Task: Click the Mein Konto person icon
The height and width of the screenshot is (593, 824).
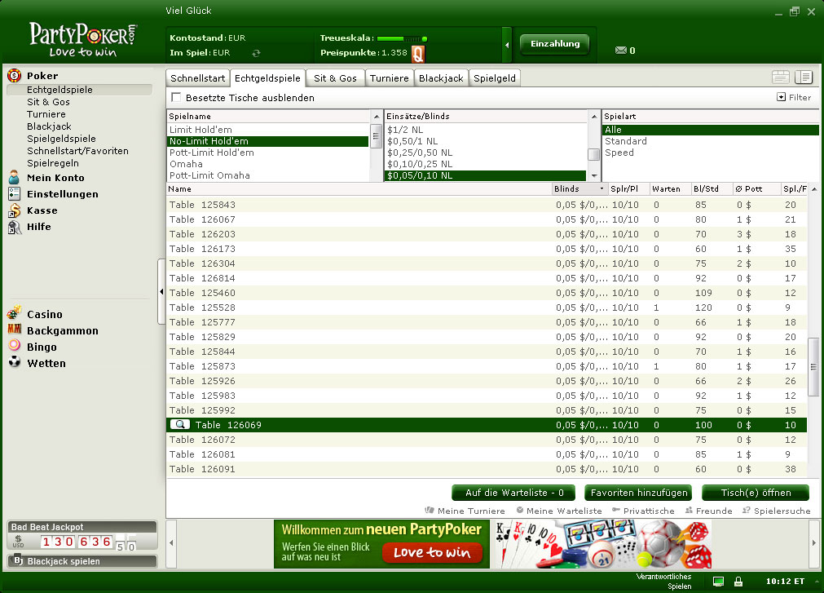Action: [14, 177]
